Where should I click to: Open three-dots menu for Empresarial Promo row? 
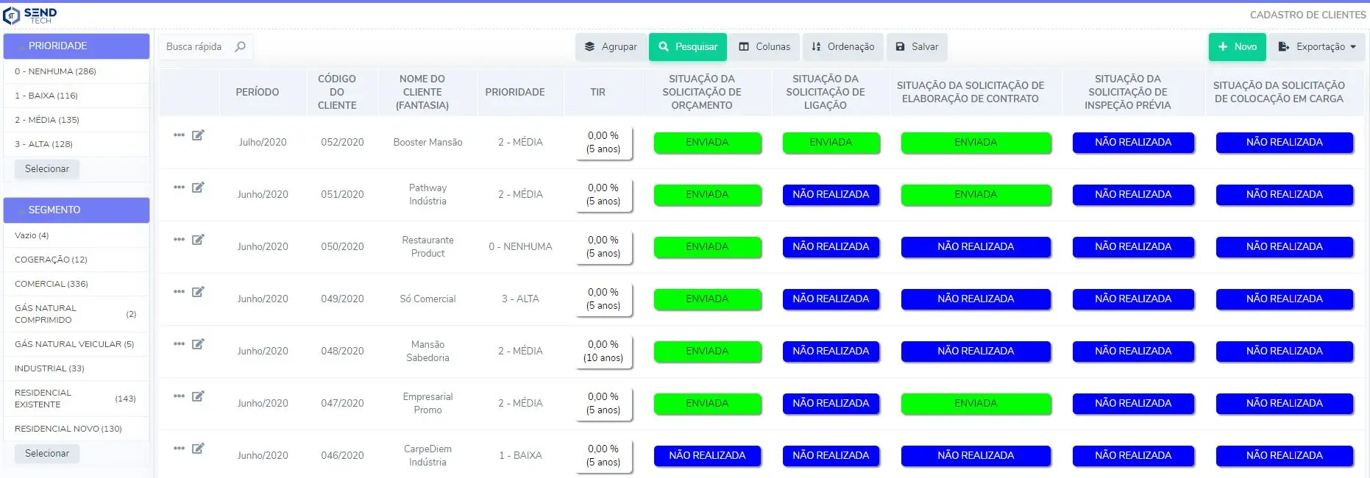pos(179,396)
